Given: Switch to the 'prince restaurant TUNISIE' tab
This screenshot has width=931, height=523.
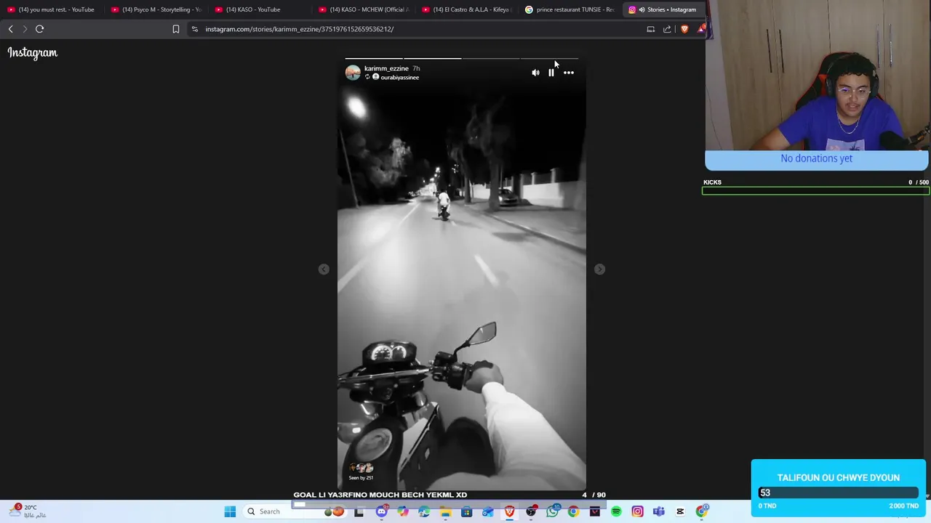Looking at the screenshot, I should click(570, 9).
